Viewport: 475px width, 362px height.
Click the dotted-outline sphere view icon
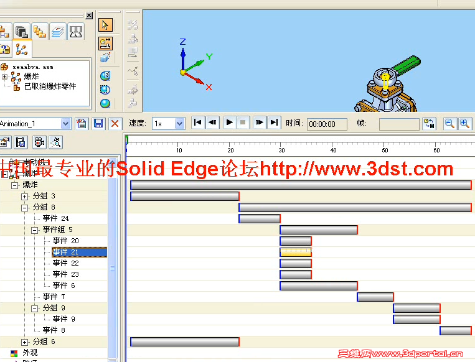pos(105,90)
